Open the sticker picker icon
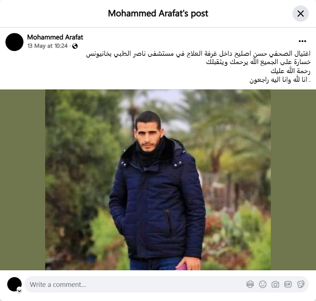 [301, 284]
